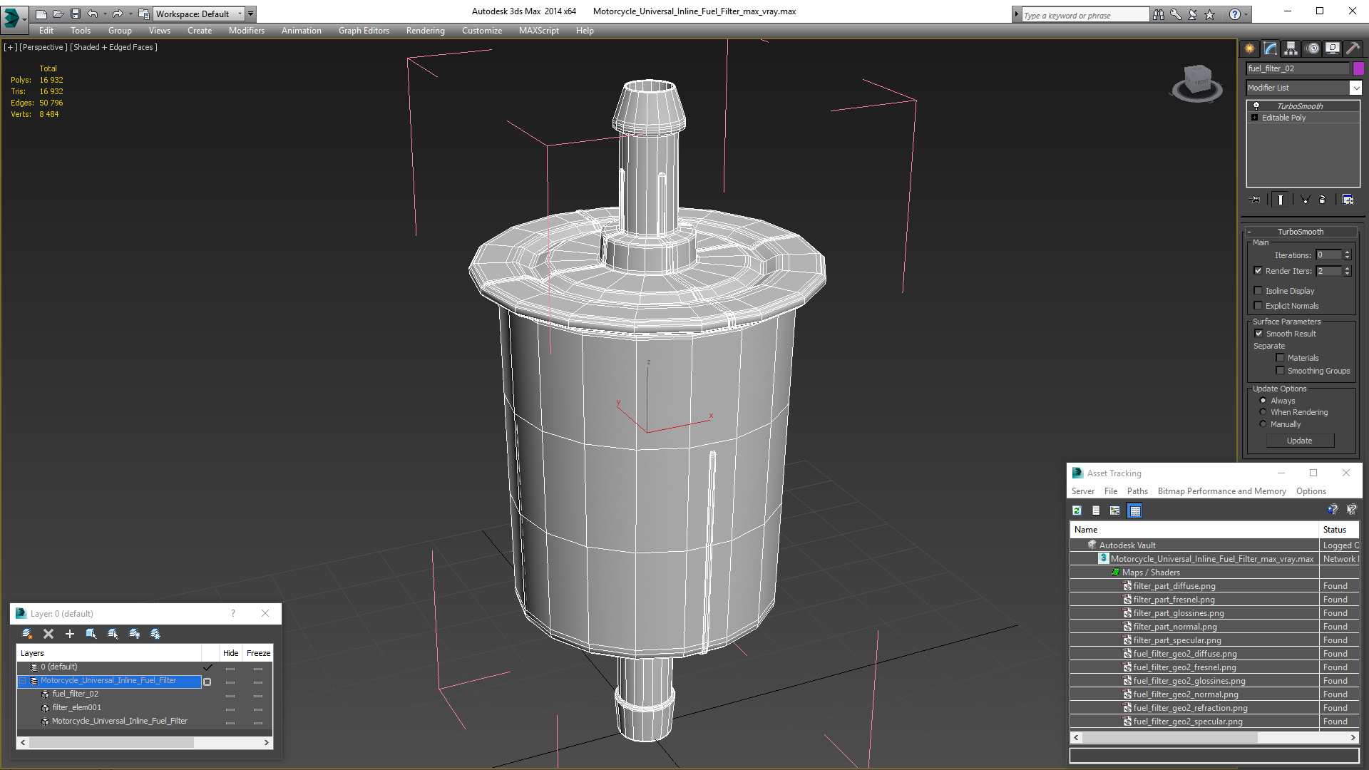Click Remove Modifier trash icon

click(1323, 200)
